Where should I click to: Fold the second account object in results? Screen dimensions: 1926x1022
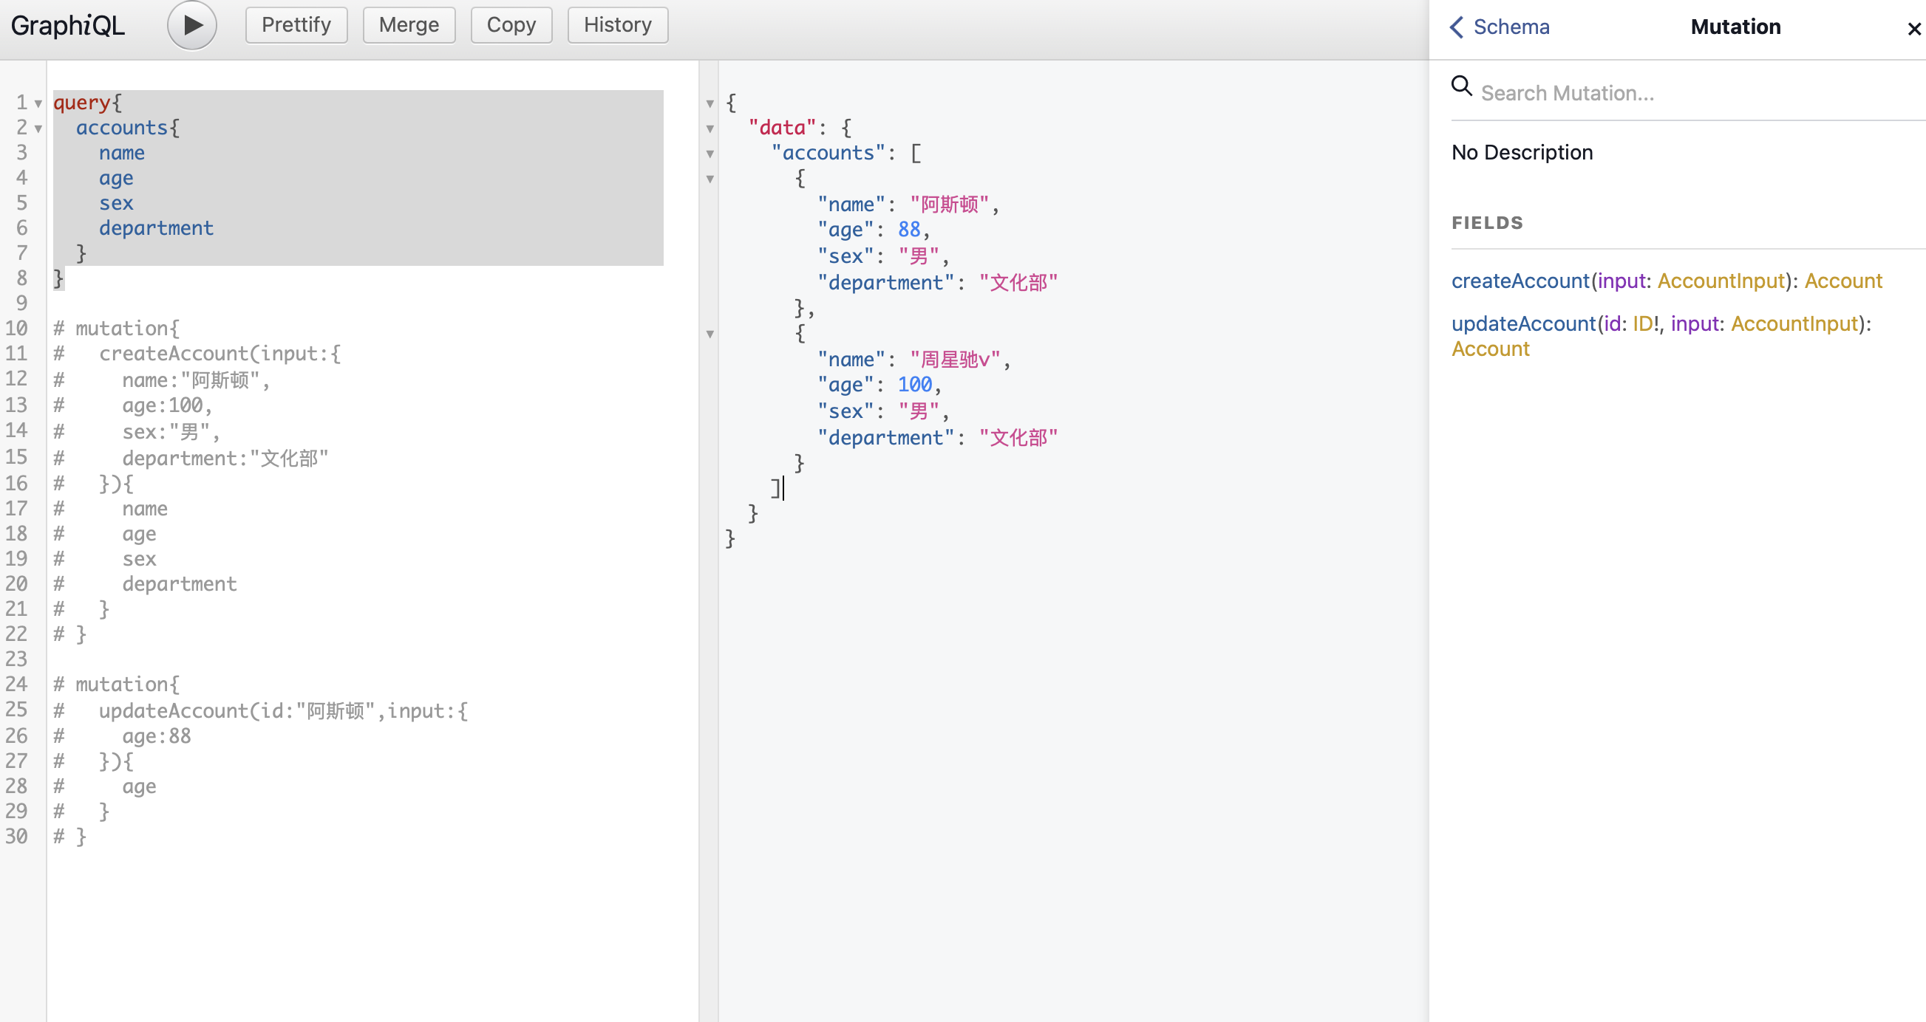tap(710, 334)
